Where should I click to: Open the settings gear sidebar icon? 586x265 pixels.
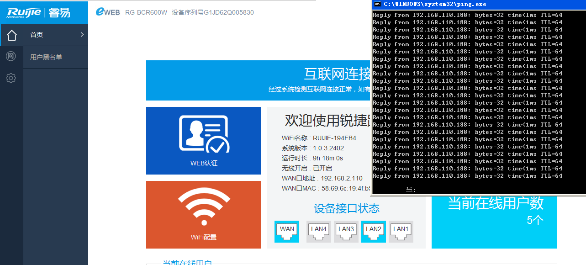coord(11,78)
